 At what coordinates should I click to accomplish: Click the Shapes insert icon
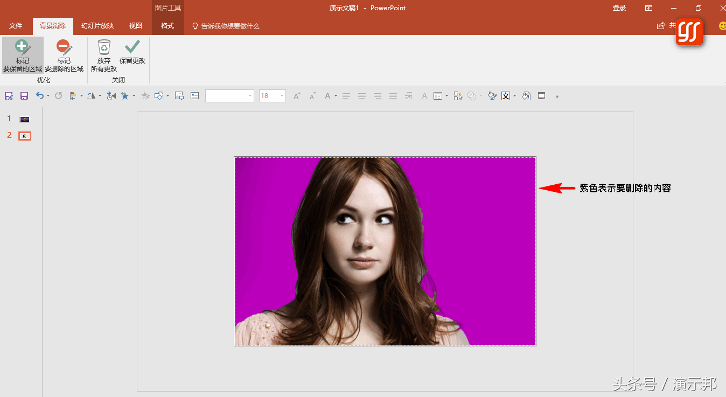click(x=159, y=96)
